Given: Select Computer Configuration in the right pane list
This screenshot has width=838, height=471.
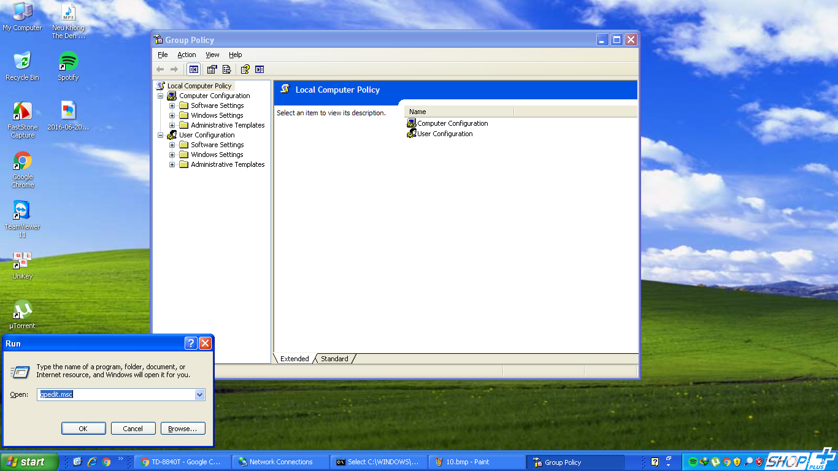Looking at the screenshot, I should [452, 123].
